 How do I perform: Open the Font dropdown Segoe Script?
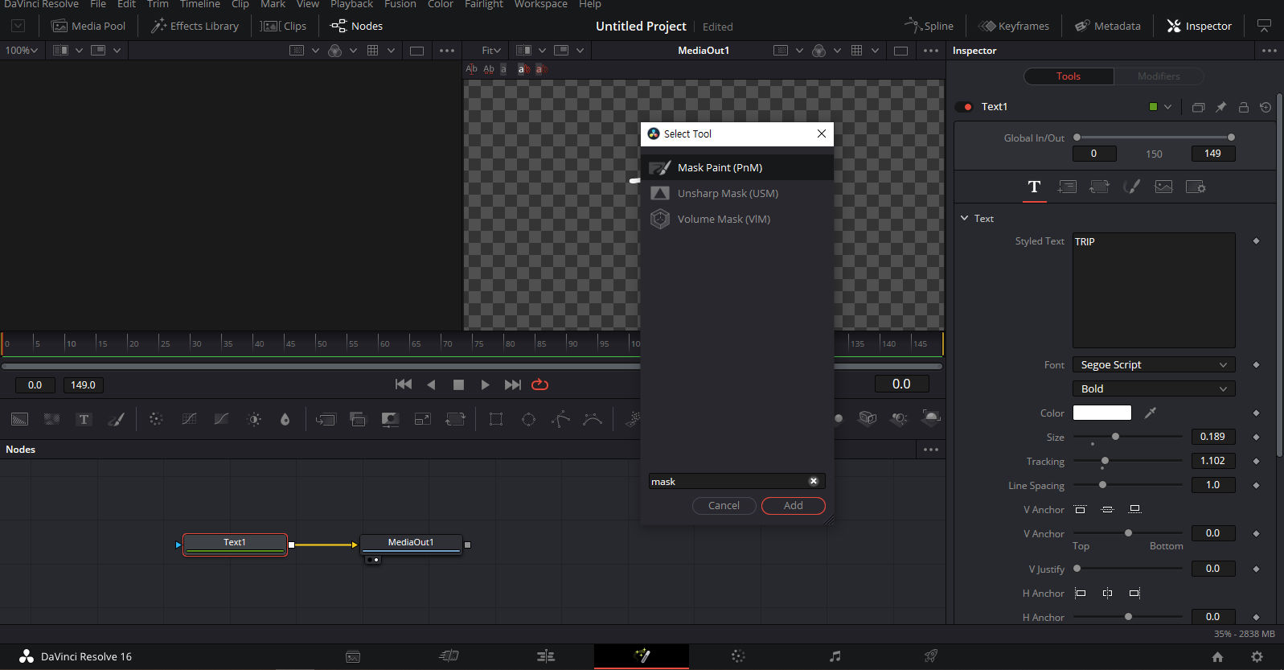click(x=1154, y=364)
